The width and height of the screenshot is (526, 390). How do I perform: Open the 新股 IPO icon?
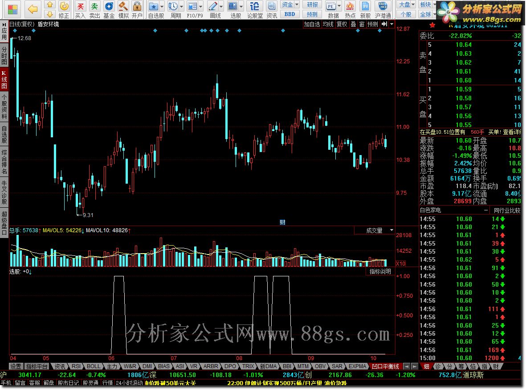[365, 9]
